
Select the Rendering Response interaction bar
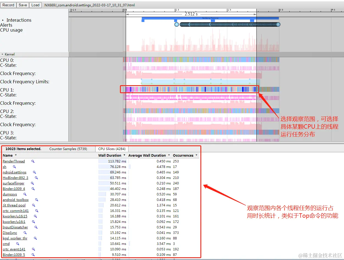[210, 18]
